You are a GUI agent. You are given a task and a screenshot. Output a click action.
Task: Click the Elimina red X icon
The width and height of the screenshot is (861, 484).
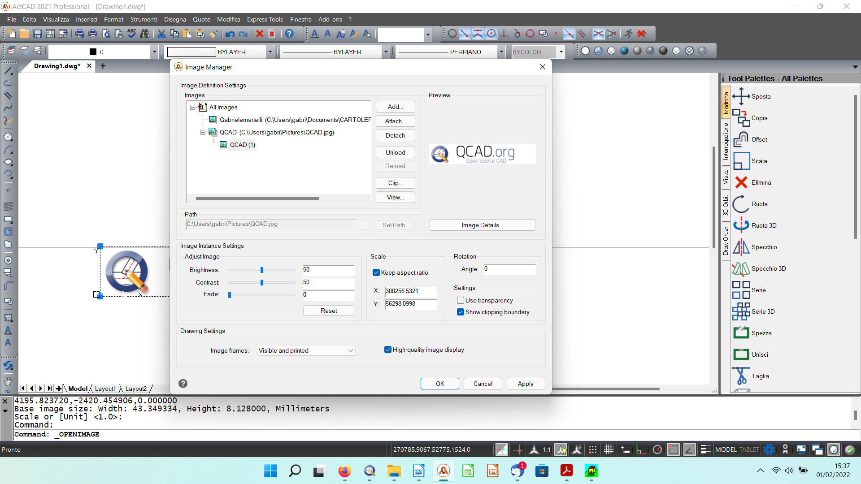tap(741, 182)
